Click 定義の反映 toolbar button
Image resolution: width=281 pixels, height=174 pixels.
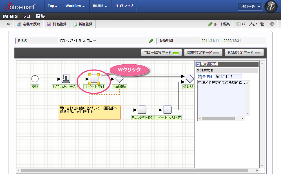(29, 24)
